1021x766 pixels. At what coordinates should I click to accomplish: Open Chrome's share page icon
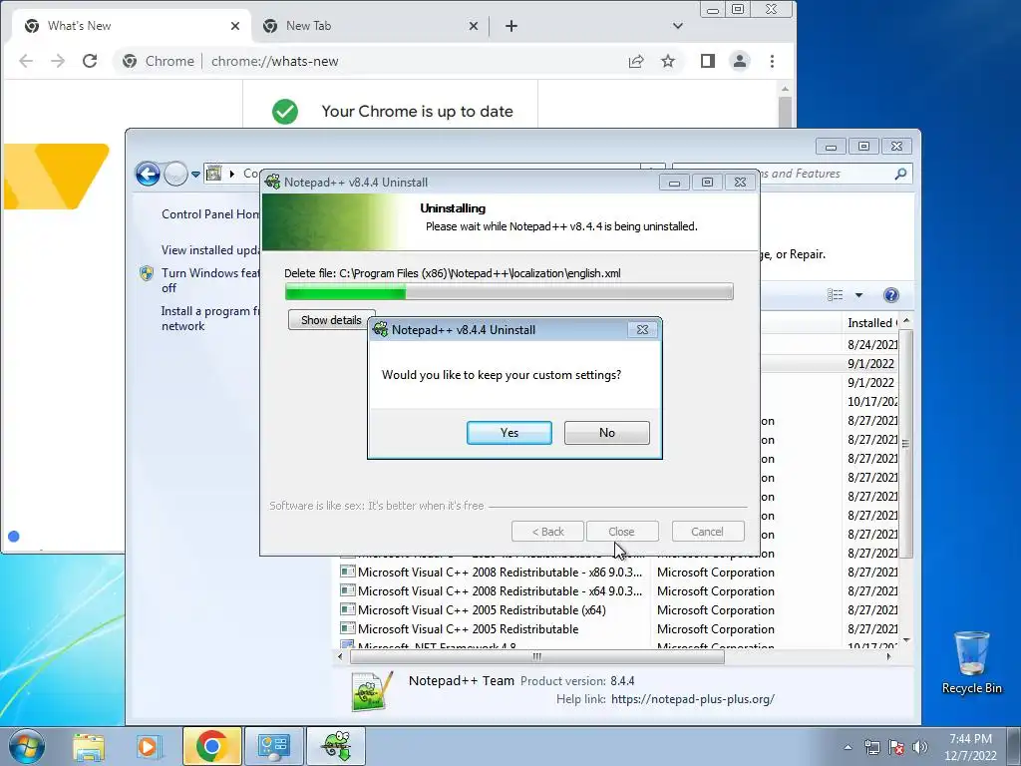636,61
